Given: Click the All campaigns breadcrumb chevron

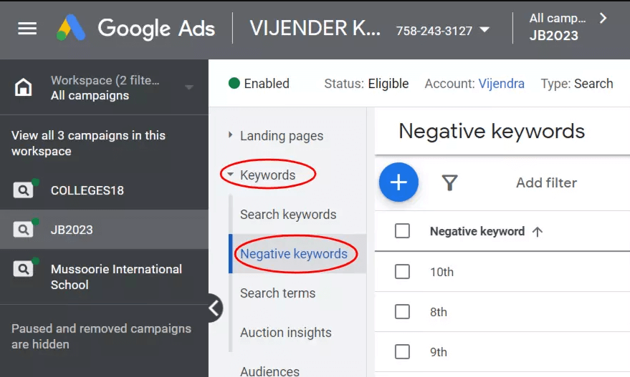Looking at the screenshot, I should tap(603, 18).
